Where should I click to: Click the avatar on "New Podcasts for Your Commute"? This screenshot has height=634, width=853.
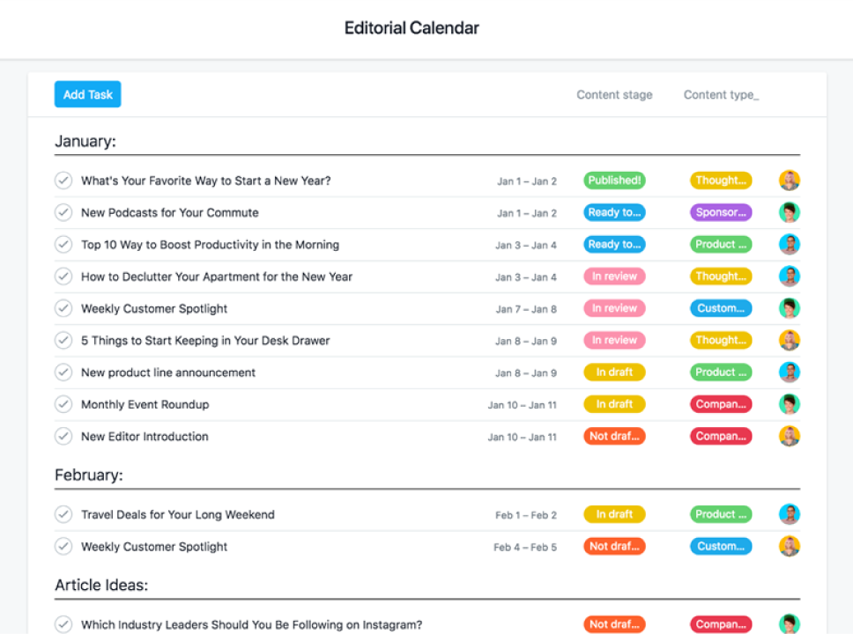pos(789,212)
